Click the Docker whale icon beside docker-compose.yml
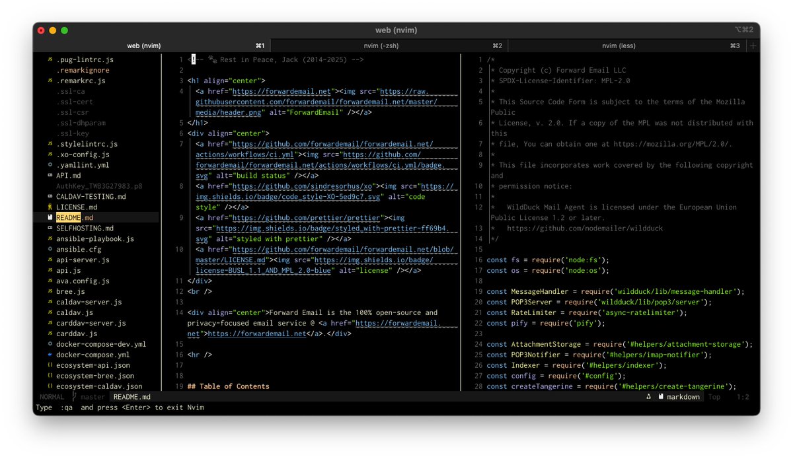 [50, 355]
